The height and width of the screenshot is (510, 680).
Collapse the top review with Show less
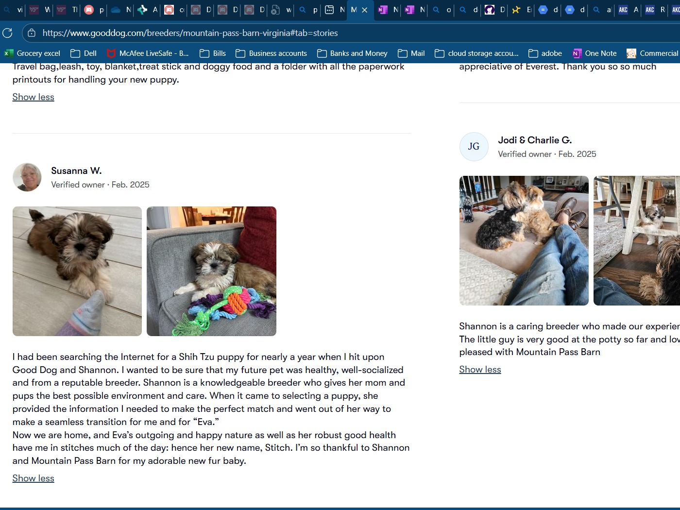[x=34, y=97]
